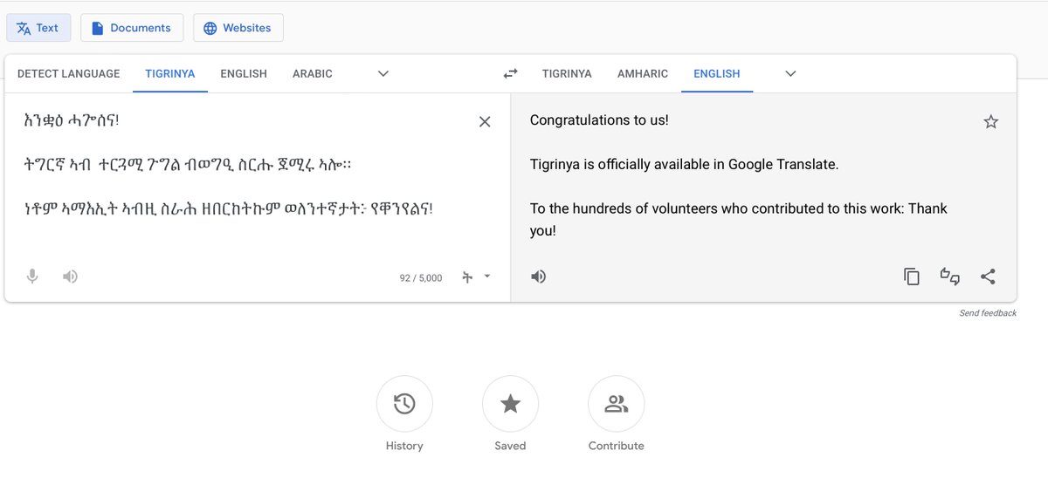Open Saved translations
1048x478 pixels.
tap(510, 404)
